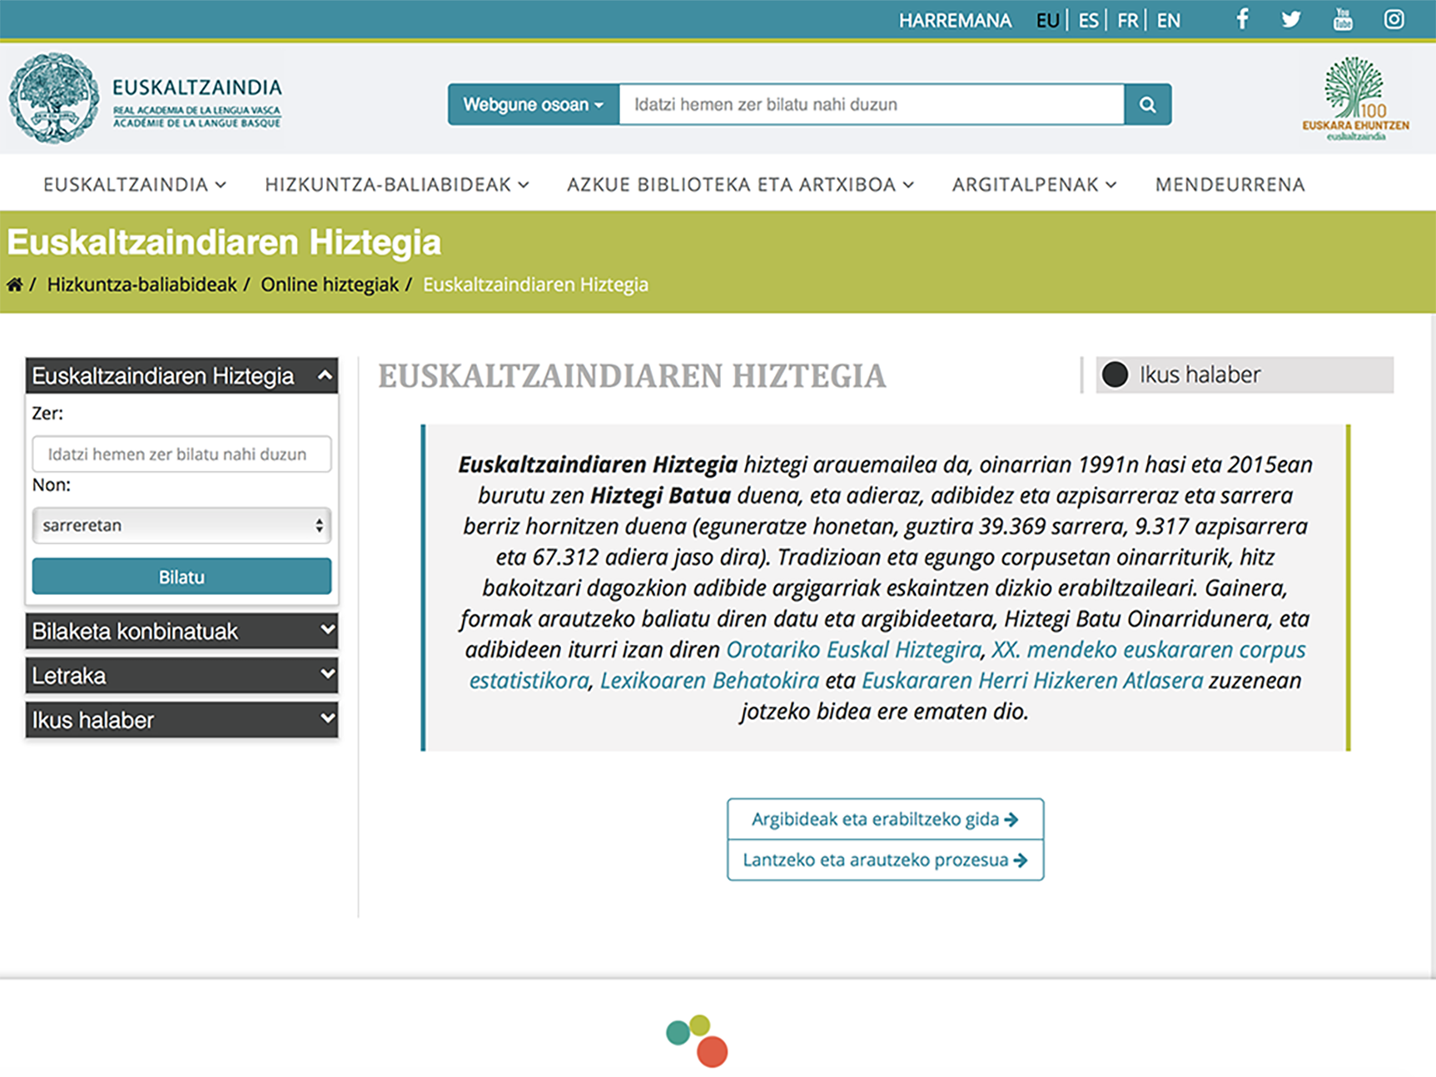Click the home icon in breadcrumb
Screen dimensions: 1436x1077
14,284
